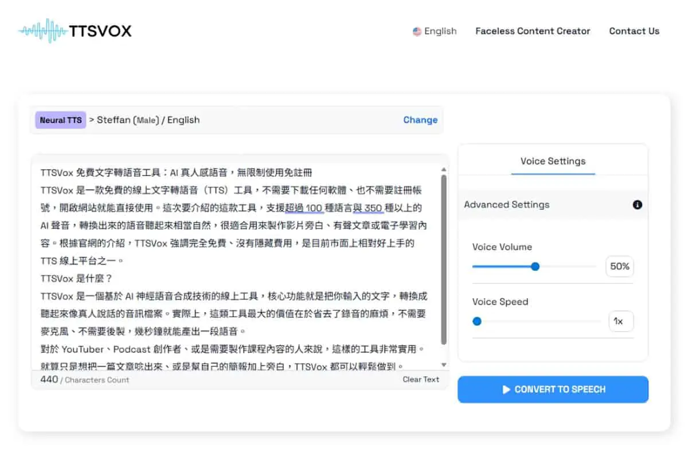Click the Voice Speed slider handle
The image size is (688, 471).
tap(477, 321)
